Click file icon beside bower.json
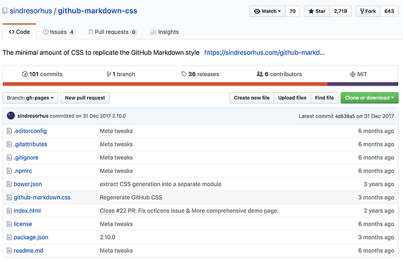403x261 pixels. [x=10, y=184]
